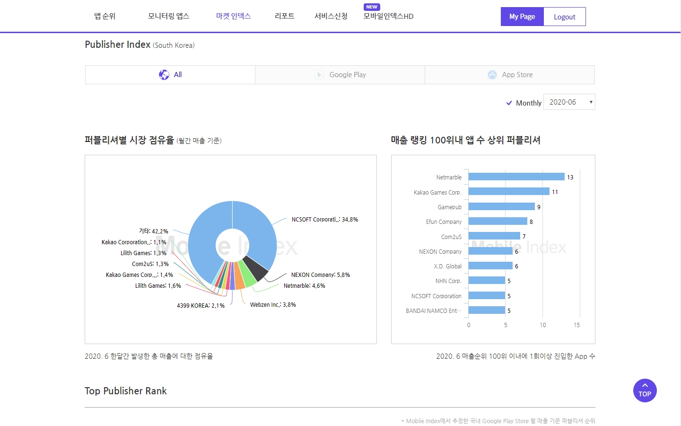Click the BANDAI NAMCO Ent axis label

point(434,311)
